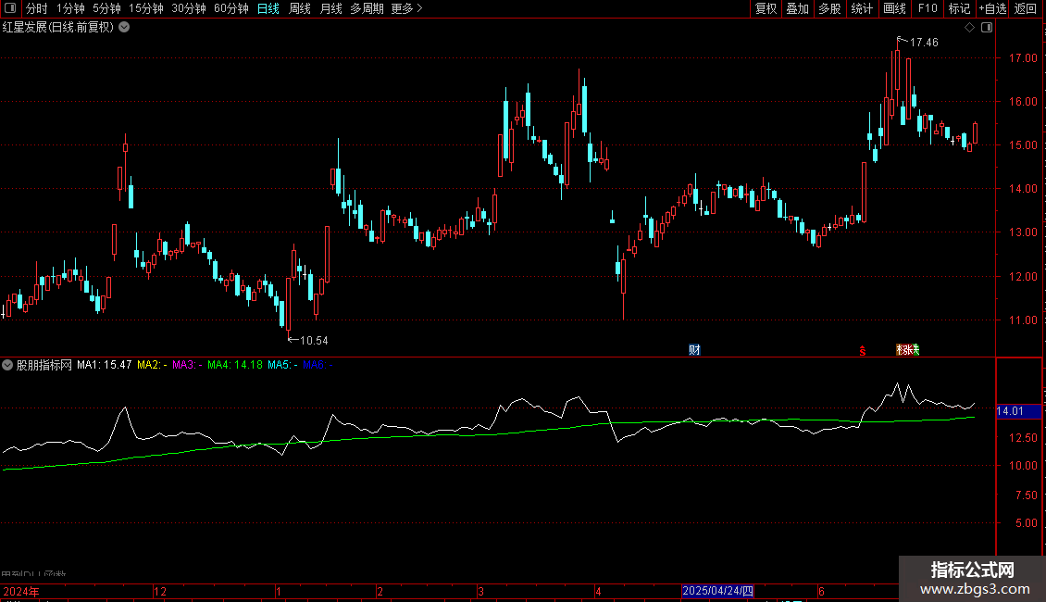Viewport: 1046px width, 602px height.
Task: Click the green MA4: 14.18 label
Action: (x=235, y=365)
